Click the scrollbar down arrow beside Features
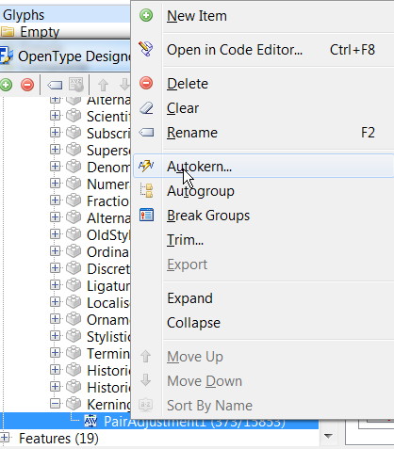 [328, 436]
